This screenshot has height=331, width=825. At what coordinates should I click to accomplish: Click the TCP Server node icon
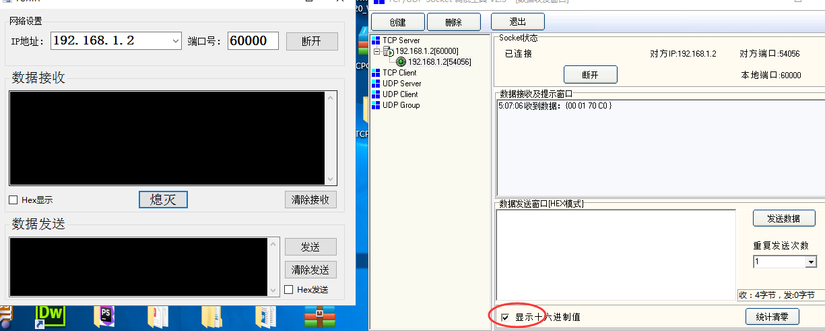coord(376,40)
